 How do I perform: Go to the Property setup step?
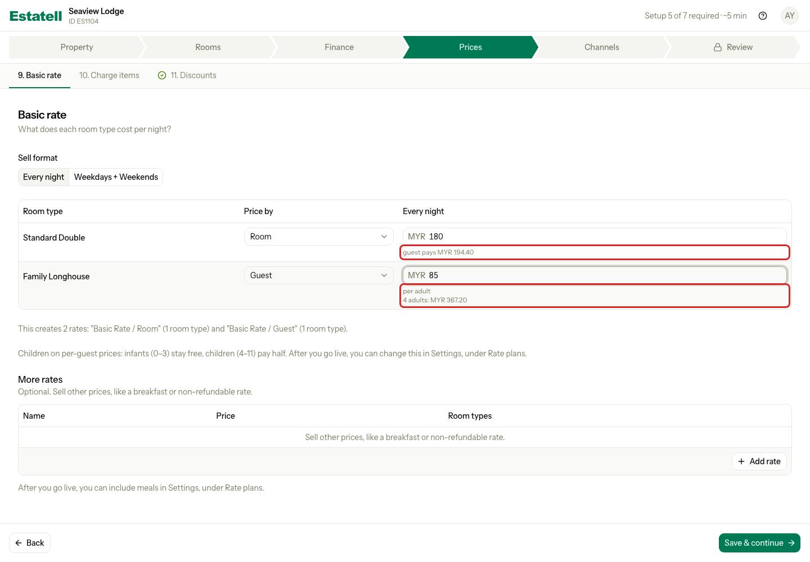[x=77, y=47]
